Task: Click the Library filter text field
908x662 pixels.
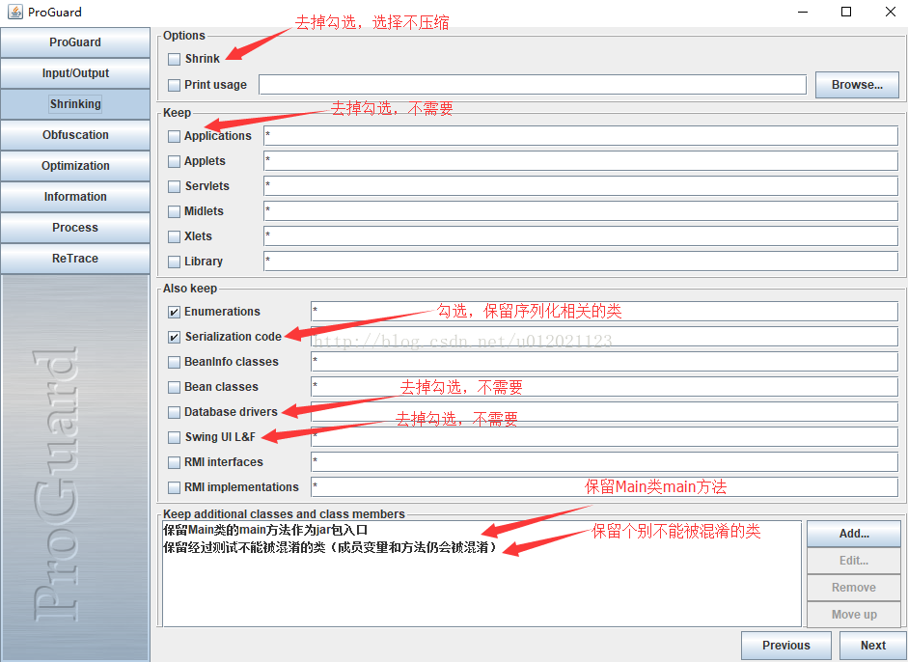Action: pyautogui.click(x=581, y=262)
